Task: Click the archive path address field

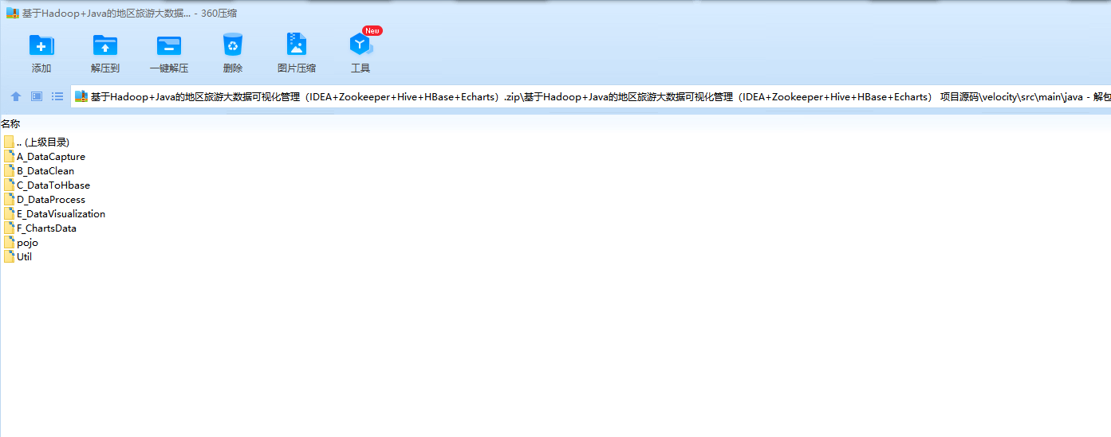Action: pyautogui.click(x=590, y=96)
